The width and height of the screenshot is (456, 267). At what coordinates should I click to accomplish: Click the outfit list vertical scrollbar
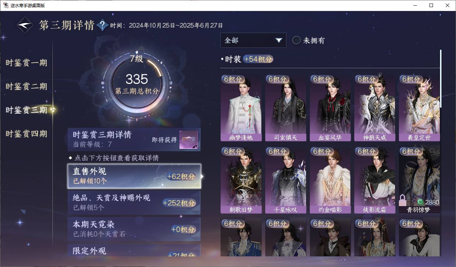441,79
